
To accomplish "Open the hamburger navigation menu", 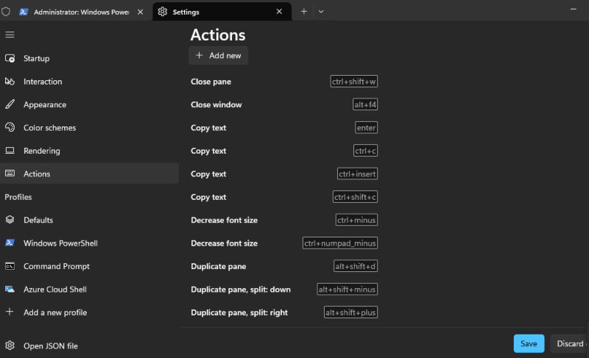I will pyautogui.click(x=10, y=35).
